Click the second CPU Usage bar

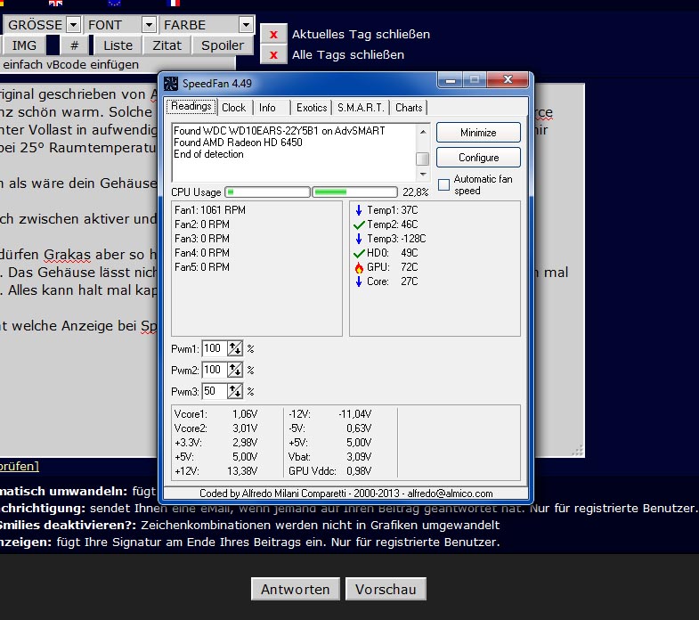pos(354,192)
